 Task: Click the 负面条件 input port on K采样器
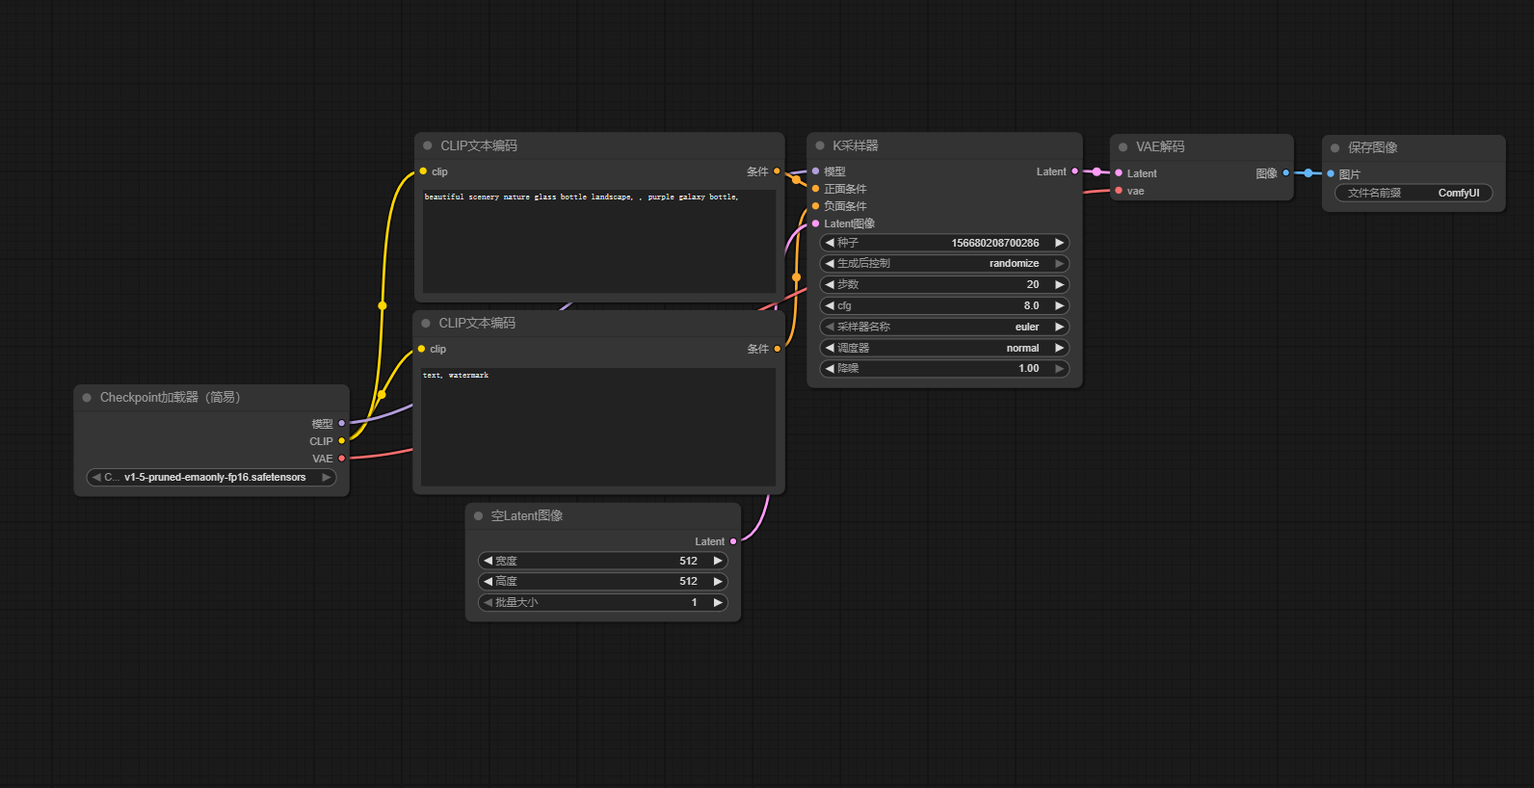tap(816, 206)
